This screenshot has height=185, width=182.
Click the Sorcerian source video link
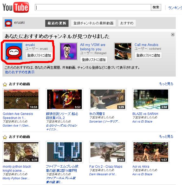point(104,121)
